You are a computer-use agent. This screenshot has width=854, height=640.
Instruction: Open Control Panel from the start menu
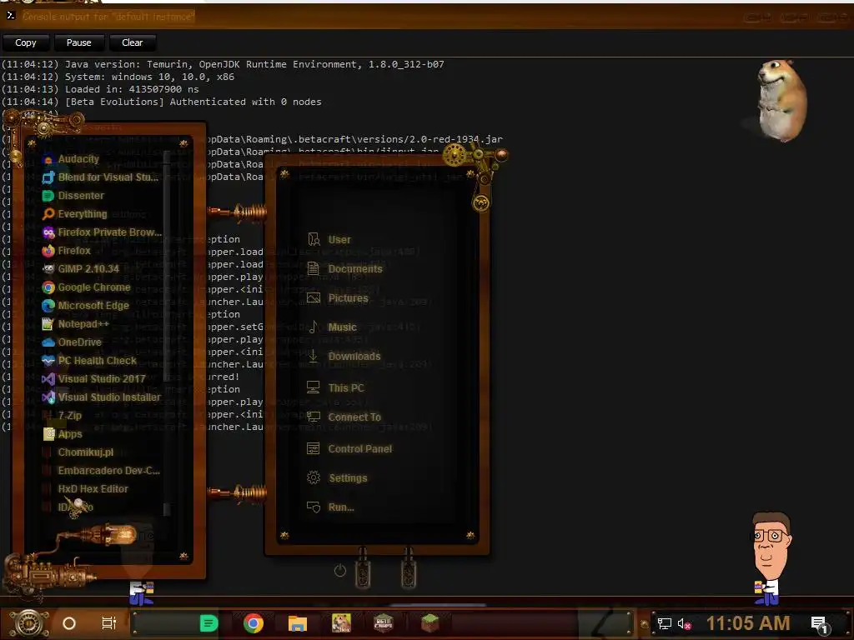click(349, 449)
